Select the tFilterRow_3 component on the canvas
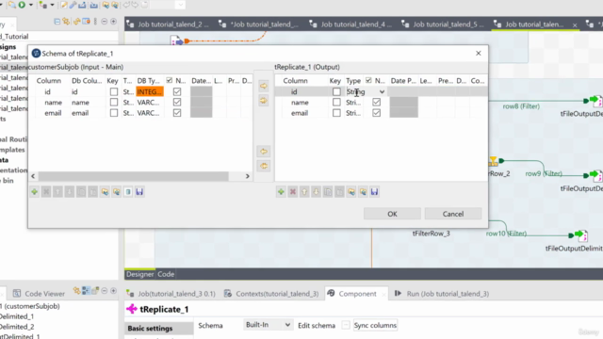 pos(431,234)
